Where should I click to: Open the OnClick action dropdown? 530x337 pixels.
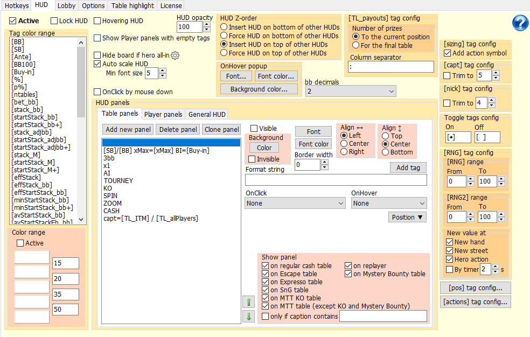[x=295, y=203]
